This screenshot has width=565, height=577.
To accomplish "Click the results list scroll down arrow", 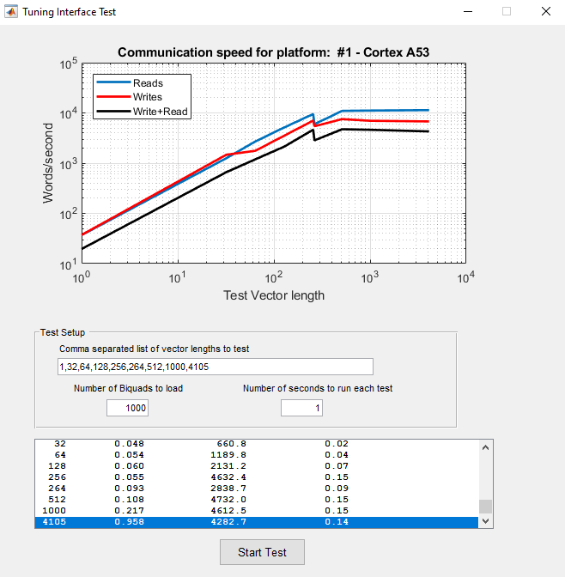I will (x=486, y=521).
